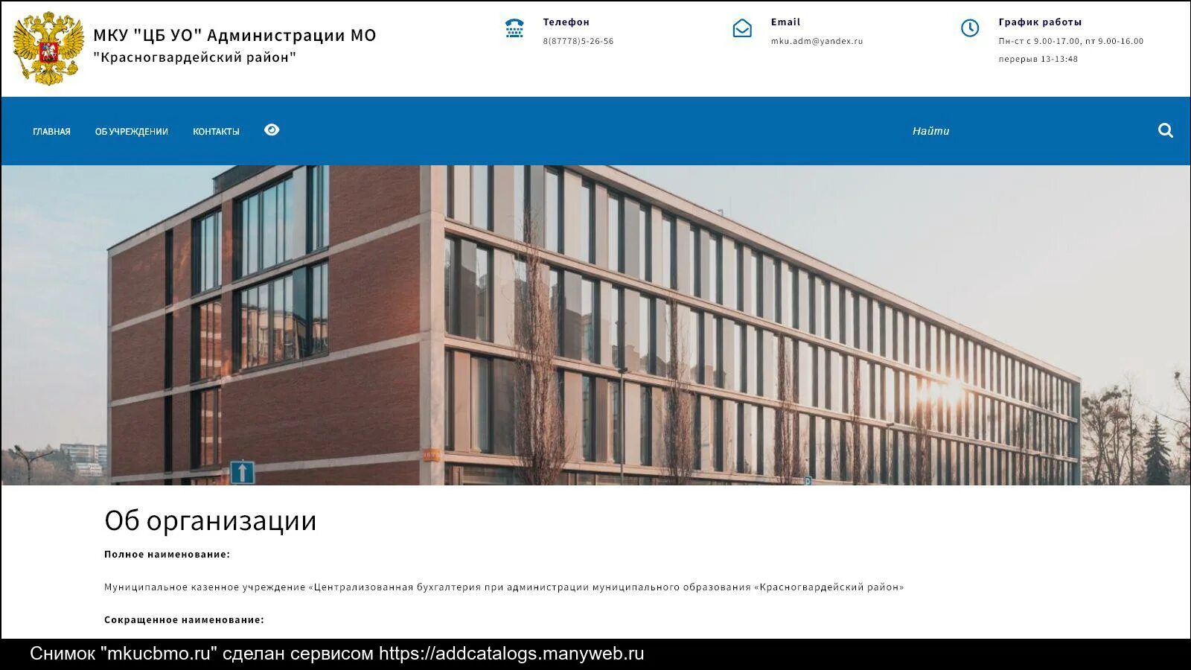Click the telephone icon in header
Viewport: 1191px width, 670px height.
pyautogui.click(x=514, y=28)
